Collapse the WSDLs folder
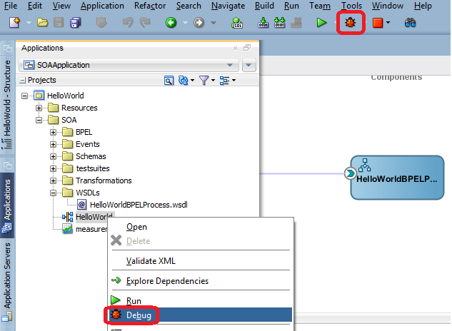 53,193
